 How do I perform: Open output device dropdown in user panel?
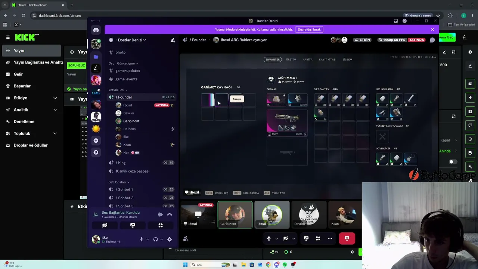coord(161,239)
